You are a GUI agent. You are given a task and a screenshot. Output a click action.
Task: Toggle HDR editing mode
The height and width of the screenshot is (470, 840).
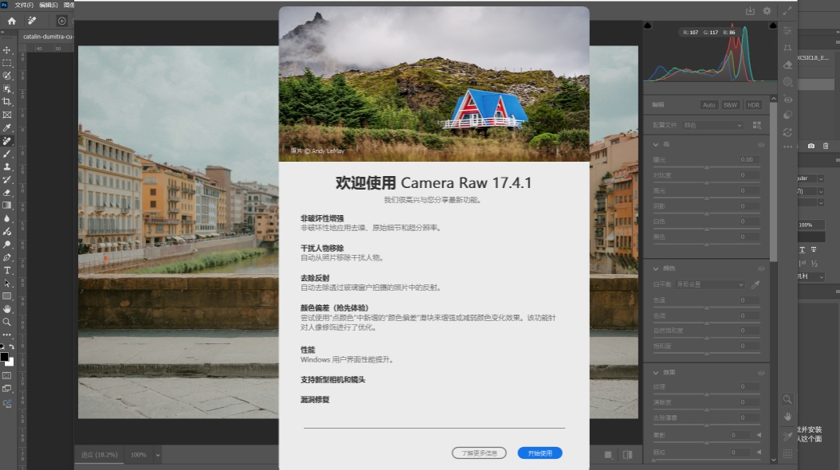(x=753, y=105)
